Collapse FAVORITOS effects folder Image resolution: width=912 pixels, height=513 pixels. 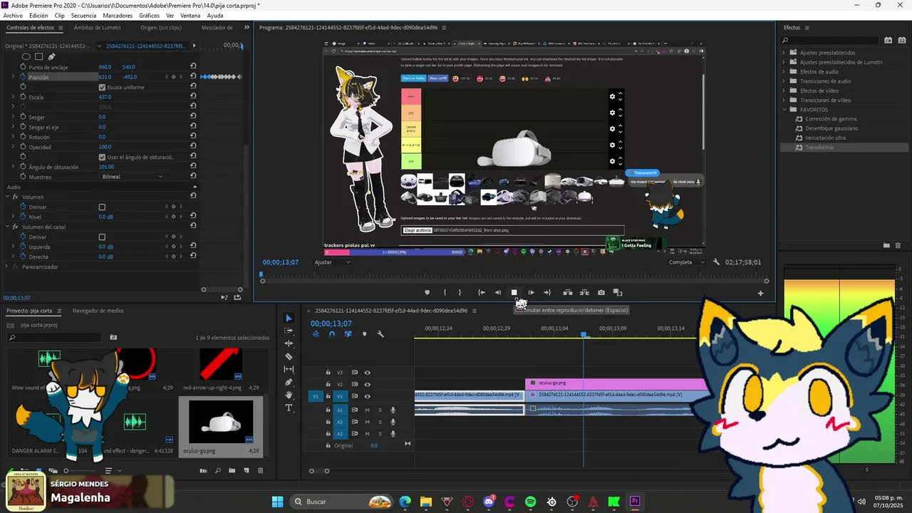pos(784,110)
